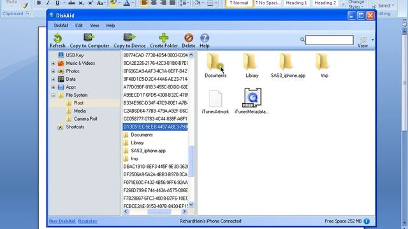Image resolution: width=408 pixels, height=229 pixels.
Task: Click Copy to Computer icon
Action: (x=89, y=38)
